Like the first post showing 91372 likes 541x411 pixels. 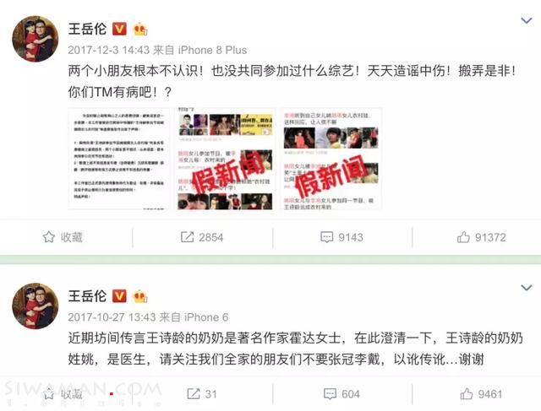coord(481,237)
